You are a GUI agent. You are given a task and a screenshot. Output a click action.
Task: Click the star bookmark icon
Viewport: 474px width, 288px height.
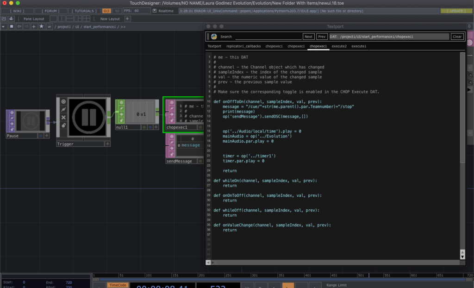pyautogui.click(x=41, y=26)
